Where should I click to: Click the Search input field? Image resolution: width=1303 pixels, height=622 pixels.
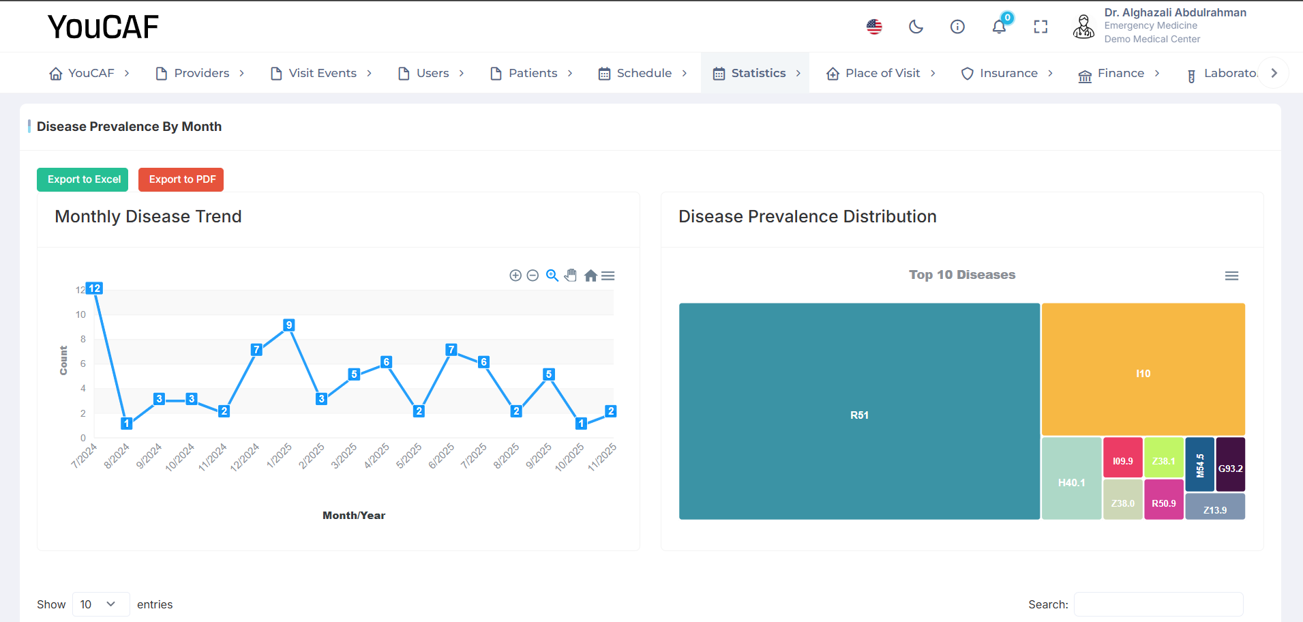point(1158,604)
